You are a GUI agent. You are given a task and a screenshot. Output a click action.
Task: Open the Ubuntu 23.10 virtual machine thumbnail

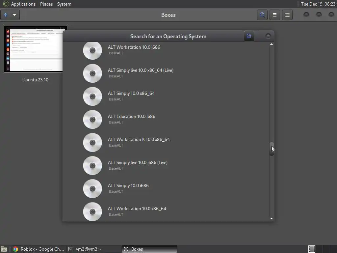click(36, 49)
